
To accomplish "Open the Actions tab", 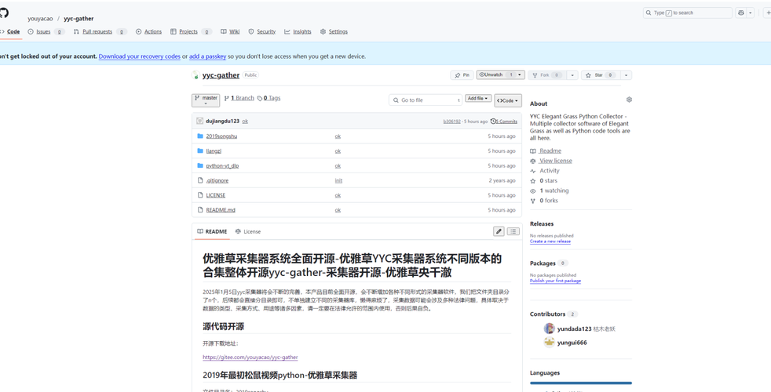I will pyautogui.click(x=148, y=31).
